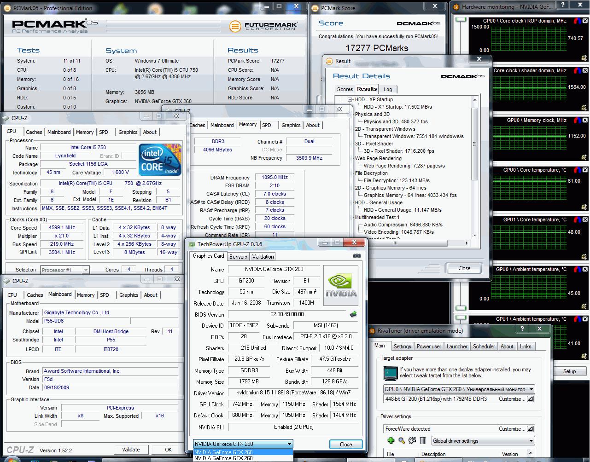Click Validate button in CPU-Z
This screenshot has width=590, height=462.
point(131,450)
